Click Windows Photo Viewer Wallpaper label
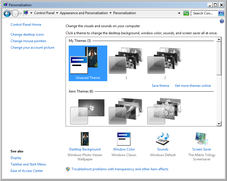 [x=85, y=157]
